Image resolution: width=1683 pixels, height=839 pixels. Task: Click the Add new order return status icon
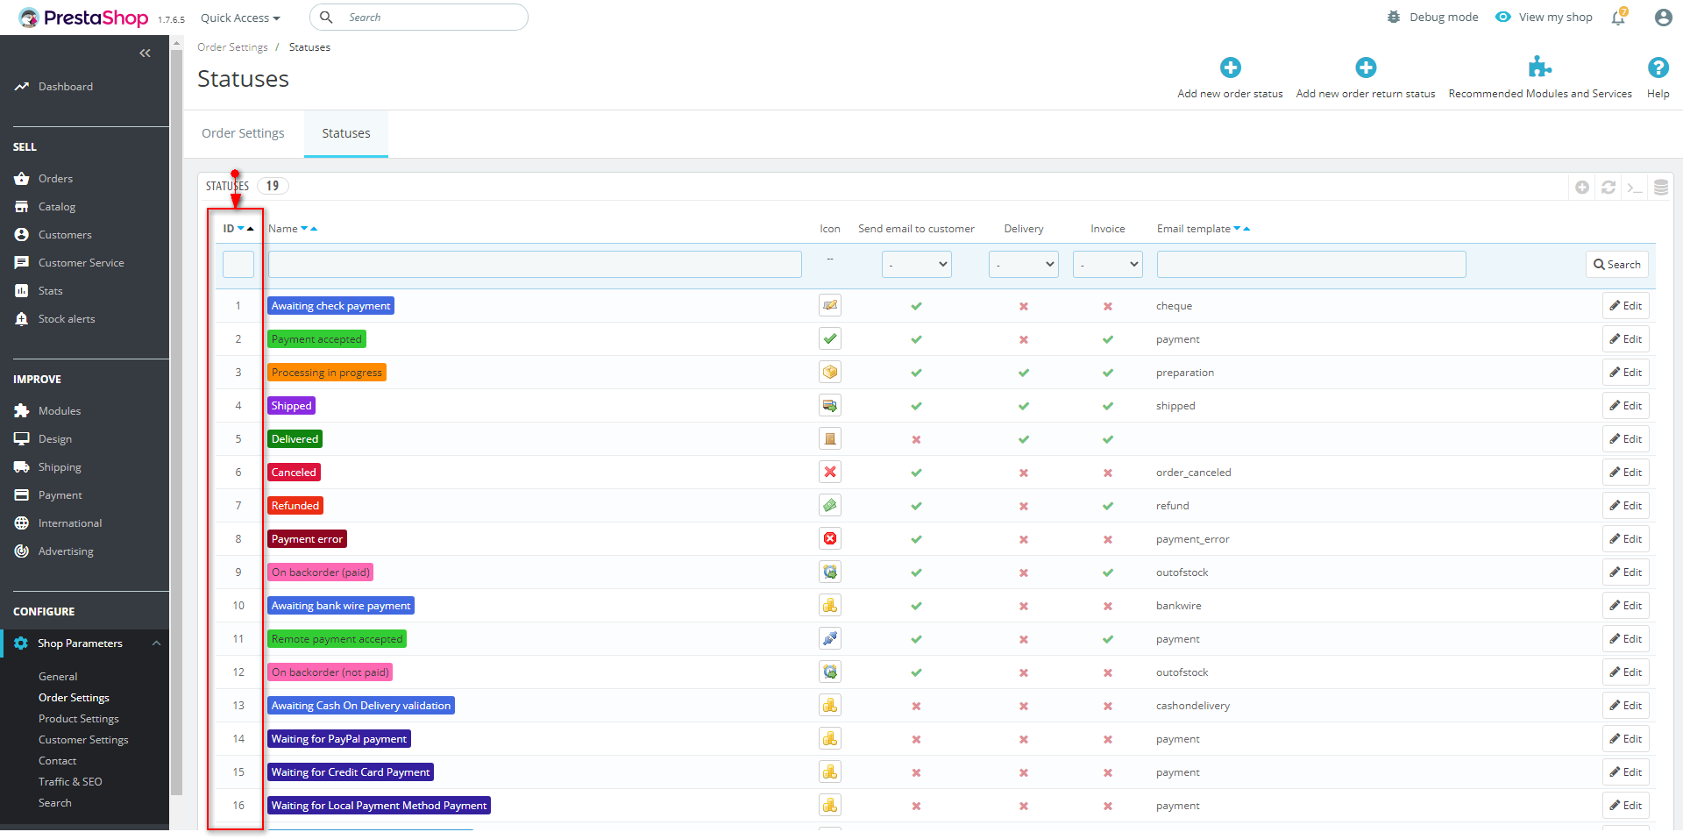click(1365, 68)
